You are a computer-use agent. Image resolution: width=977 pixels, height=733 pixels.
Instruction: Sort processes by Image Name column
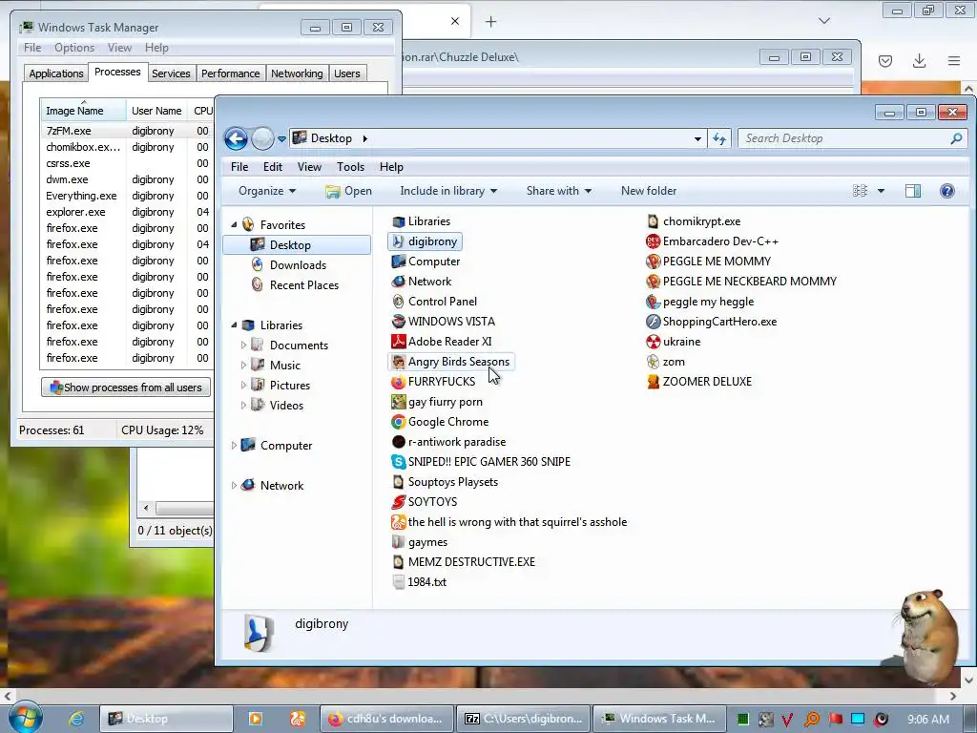pos(83,111)
